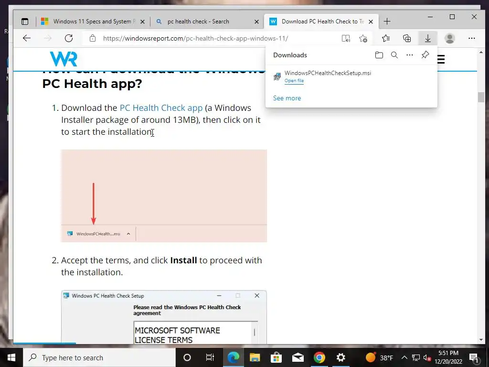Click the download bar screenshot image
Image resolution: width=489 pixels, height=367 pixels.
pos(164,196)
